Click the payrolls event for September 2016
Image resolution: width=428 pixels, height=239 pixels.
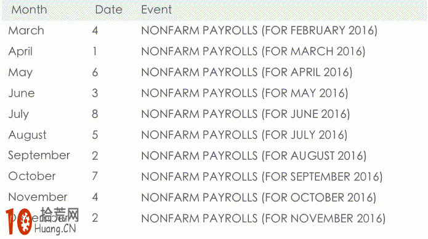coord(262,177)
